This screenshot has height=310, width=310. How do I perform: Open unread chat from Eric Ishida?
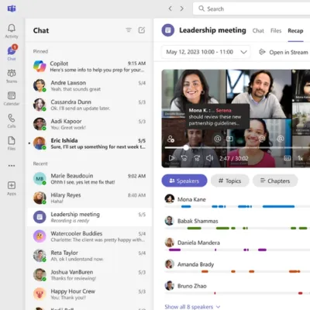click(90, 143)
